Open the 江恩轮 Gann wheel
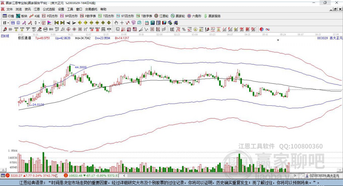This screenshot has height=186, width=343. pos(161,16)
